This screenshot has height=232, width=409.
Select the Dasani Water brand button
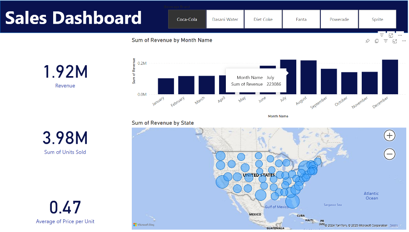225,19
